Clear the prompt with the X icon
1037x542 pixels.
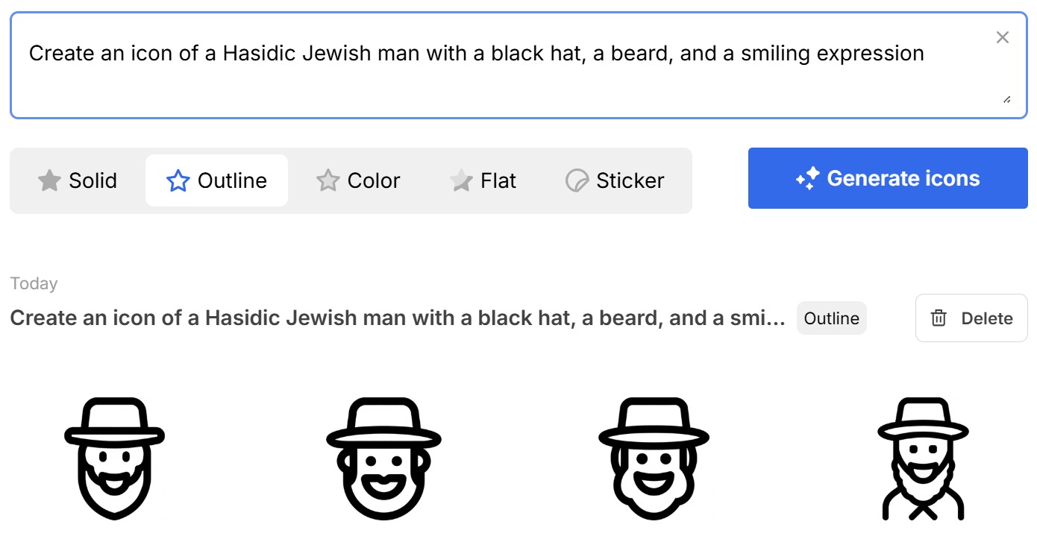click(x=1003, y=37)
